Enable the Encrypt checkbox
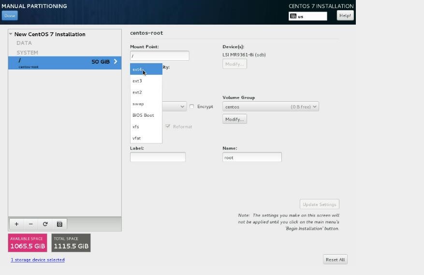The image size is (424, 275). pyautogui.click(x=192, y=107)
